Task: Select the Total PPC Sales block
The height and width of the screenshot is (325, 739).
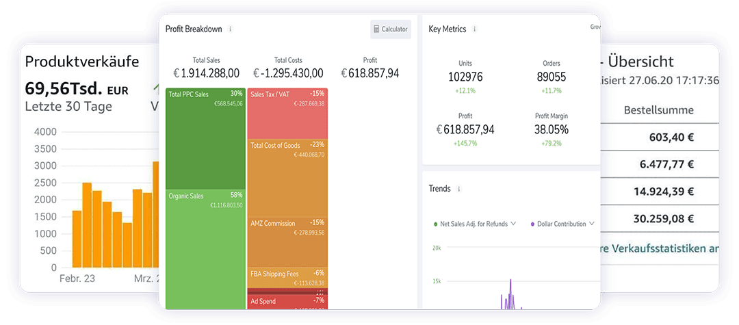Action: coord(205,138)
